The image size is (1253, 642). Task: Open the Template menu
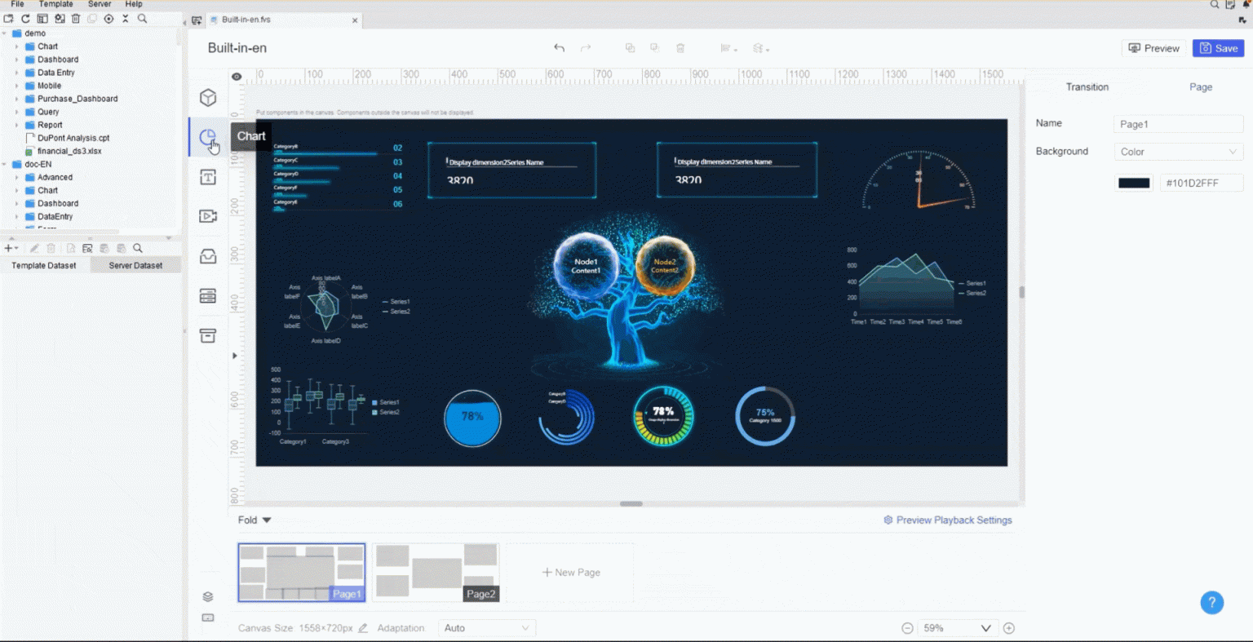(x=55, y=4)
